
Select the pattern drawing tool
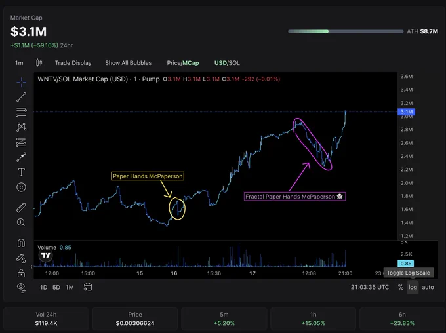coord(22,127)
